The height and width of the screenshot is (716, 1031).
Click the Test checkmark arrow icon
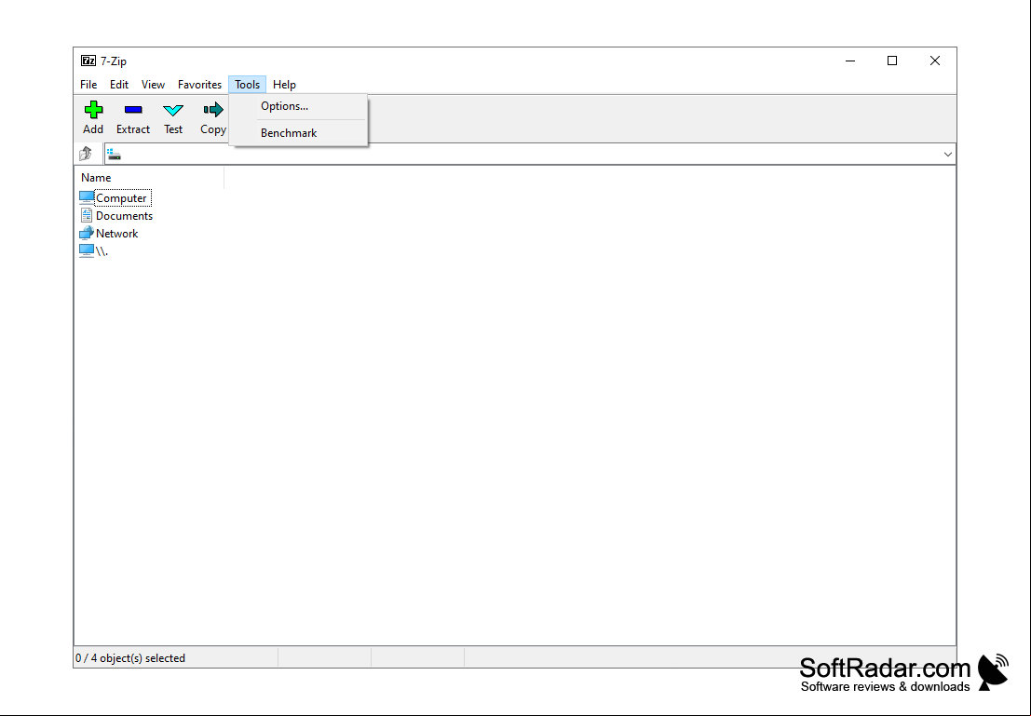click(x=173, y=110)
